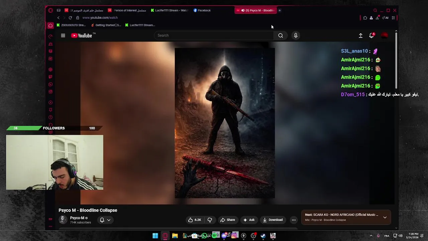This screenshot has width=428, height=241.
Task: Select the Psyco M - Bloodline tab
Action: pyautogui.click(x=256, y=10)
